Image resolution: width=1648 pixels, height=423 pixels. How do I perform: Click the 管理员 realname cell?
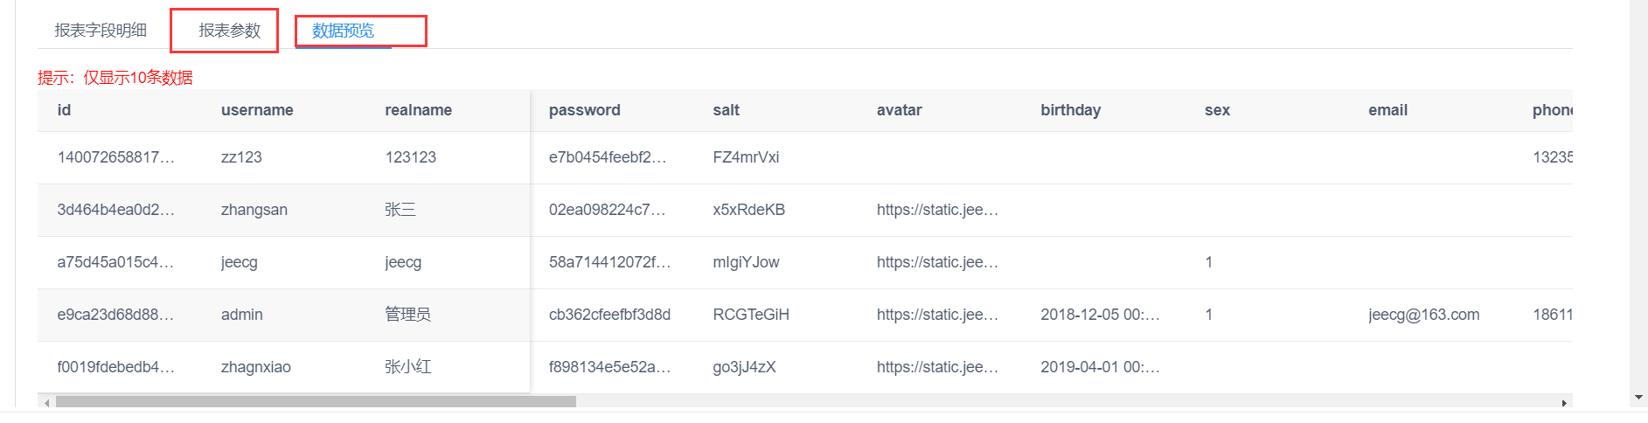pos(407,315)
